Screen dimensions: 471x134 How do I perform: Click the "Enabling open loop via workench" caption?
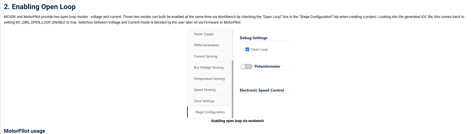tap(237, 121)
